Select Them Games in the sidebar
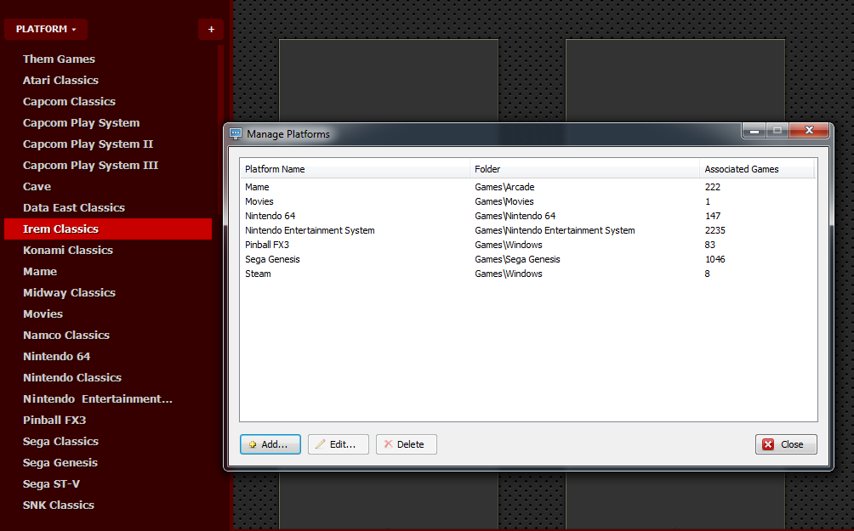The image size is (854, 531). coord(59,59)
